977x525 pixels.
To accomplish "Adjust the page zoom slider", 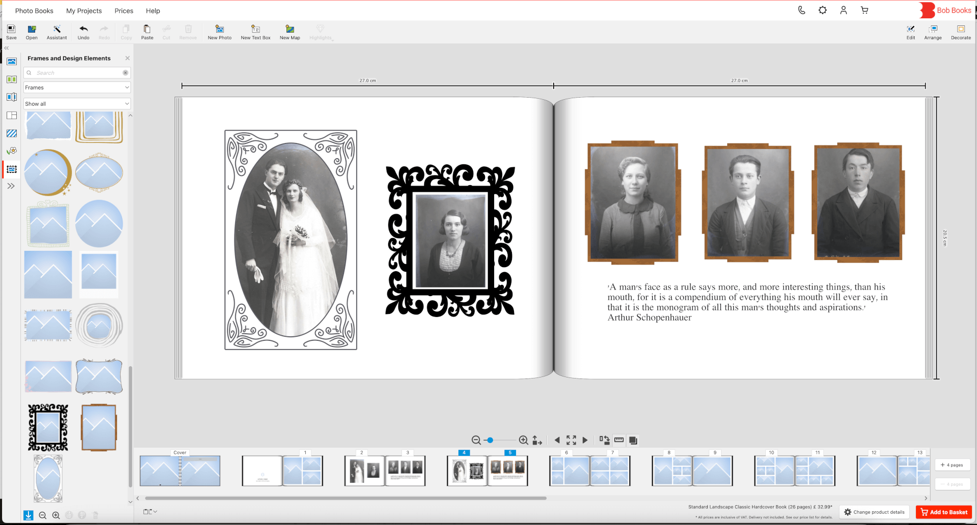I will pos(490,440).
